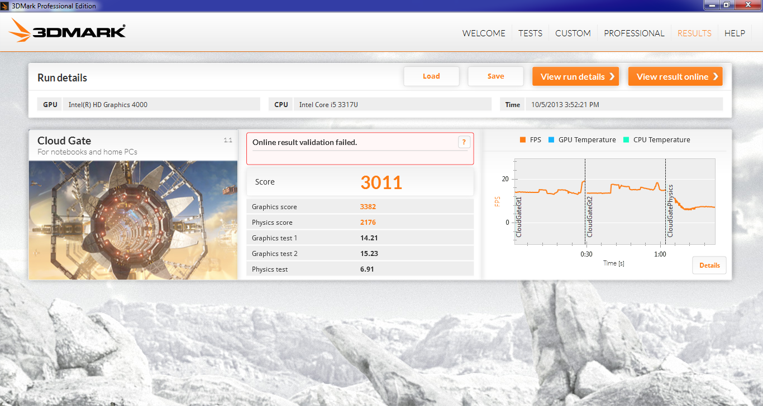The width and height of the screenshot is (763, 406).
Task: Click the Cloud Gate version number 1.1
Action: (x=228, y=141)
